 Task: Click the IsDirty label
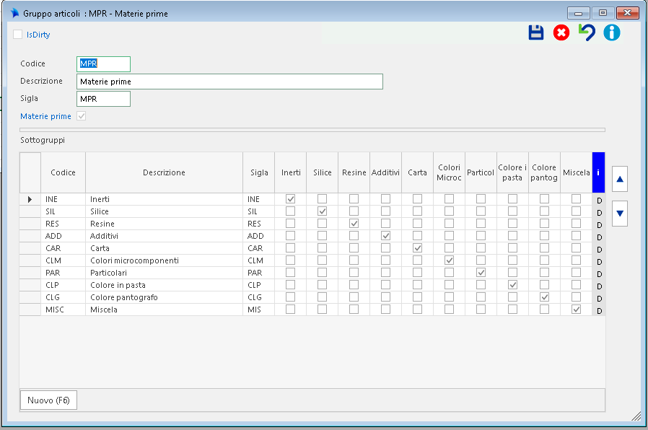[38, 35]
